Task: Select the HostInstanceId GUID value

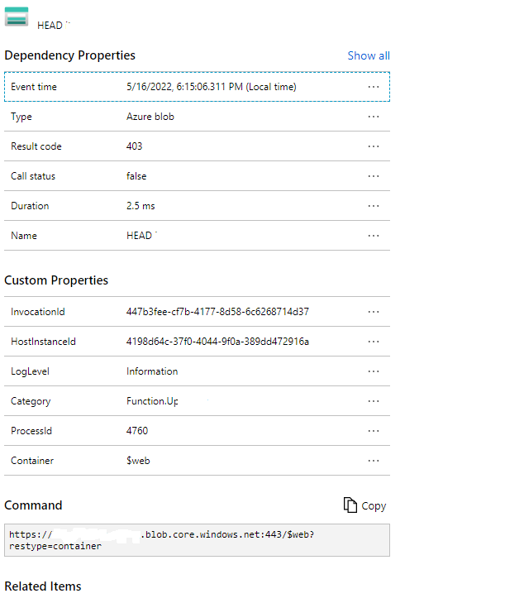Action: point(217,342)
